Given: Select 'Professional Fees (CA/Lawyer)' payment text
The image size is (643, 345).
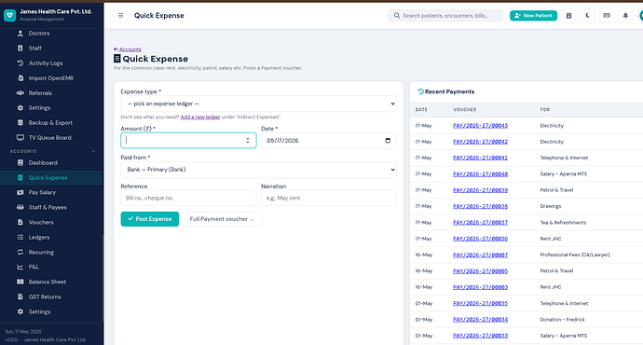Looking at the screenshot, I should pyautogui.click(x=575, y=255).
